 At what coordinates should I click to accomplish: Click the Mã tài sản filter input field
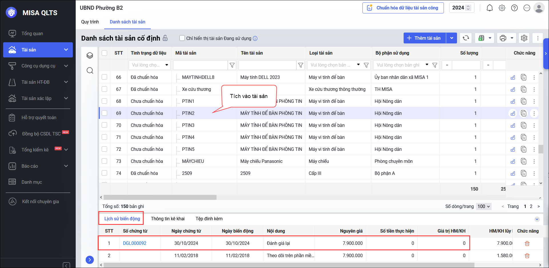201,65
